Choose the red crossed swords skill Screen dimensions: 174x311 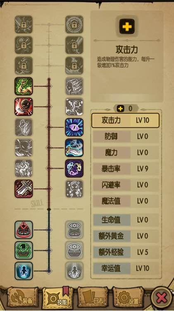click(x=24, y=189)
